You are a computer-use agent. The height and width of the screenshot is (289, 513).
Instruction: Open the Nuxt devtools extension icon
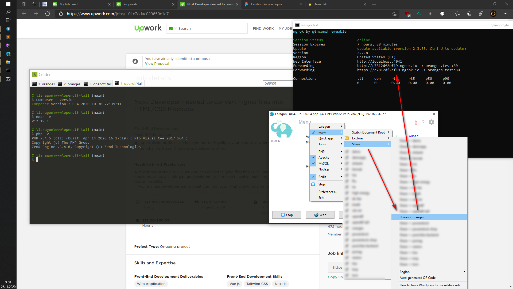point(419,14)
